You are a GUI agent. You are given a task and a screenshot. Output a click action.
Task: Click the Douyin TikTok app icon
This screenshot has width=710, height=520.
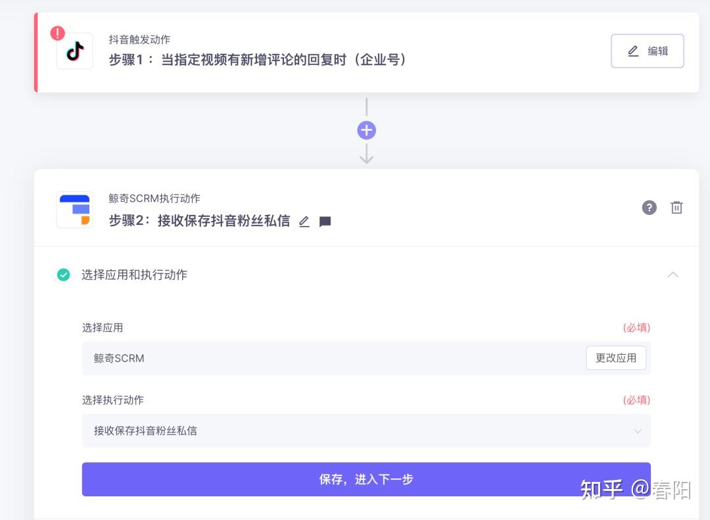75,51
